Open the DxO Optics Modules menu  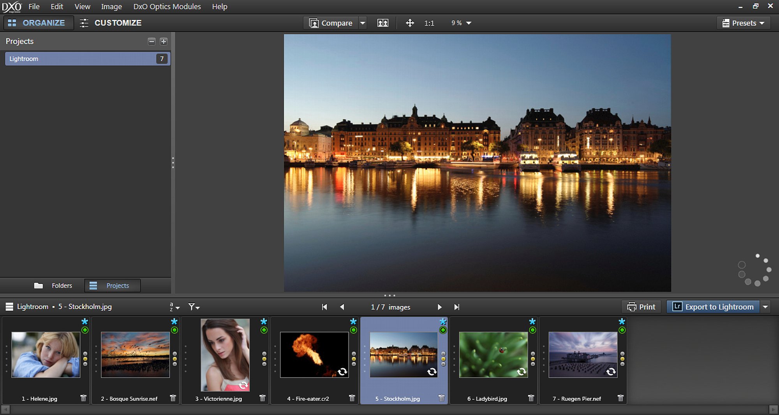coord(167,7)
